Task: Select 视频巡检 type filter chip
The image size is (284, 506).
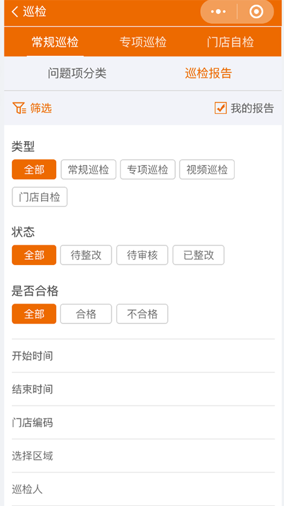Action: pos(207,170)
